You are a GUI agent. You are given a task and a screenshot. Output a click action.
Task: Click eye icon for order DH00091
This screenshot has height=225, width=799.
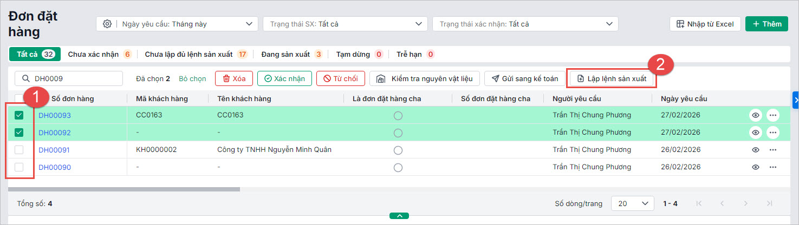756,150
